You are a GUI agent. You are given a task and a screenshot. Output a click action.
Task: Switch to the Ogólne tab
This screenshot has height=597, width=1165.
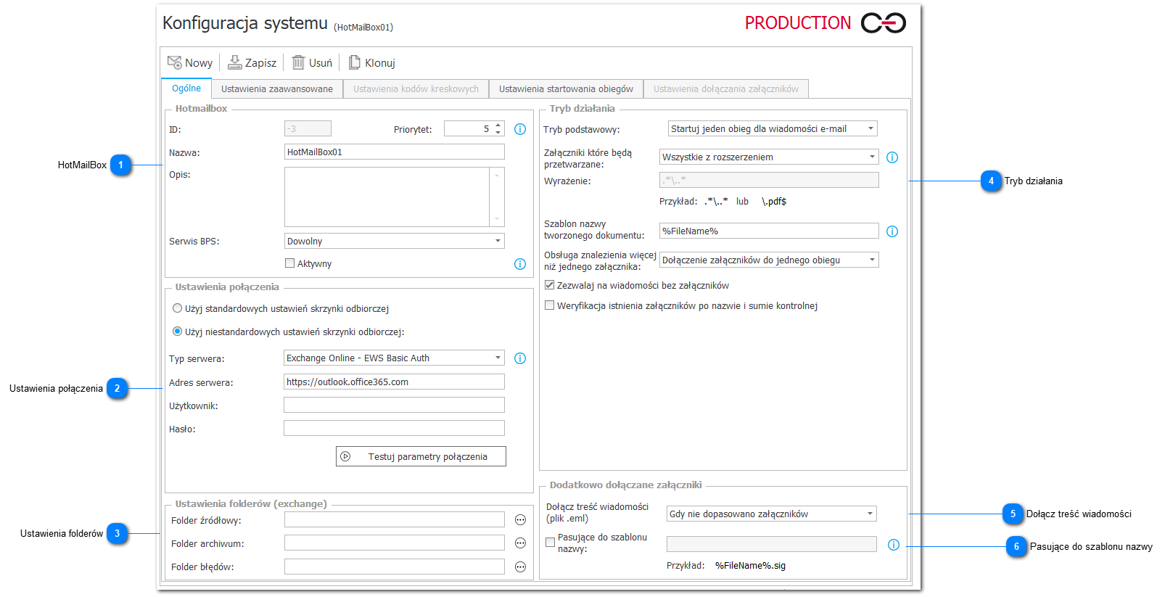click(186, 88)
